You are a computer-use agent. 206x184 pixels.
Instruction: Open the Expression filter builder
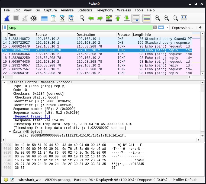(x=182, y=28)
